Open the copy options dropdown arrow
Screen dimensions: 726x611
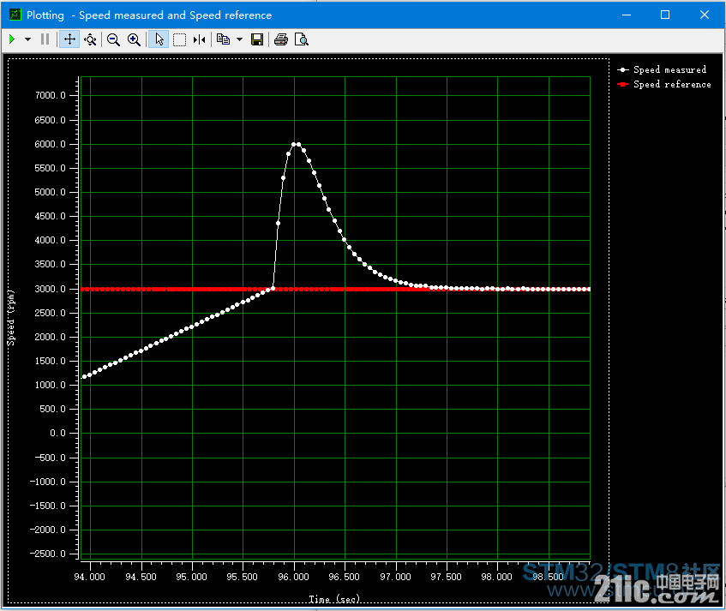(239, 39)
